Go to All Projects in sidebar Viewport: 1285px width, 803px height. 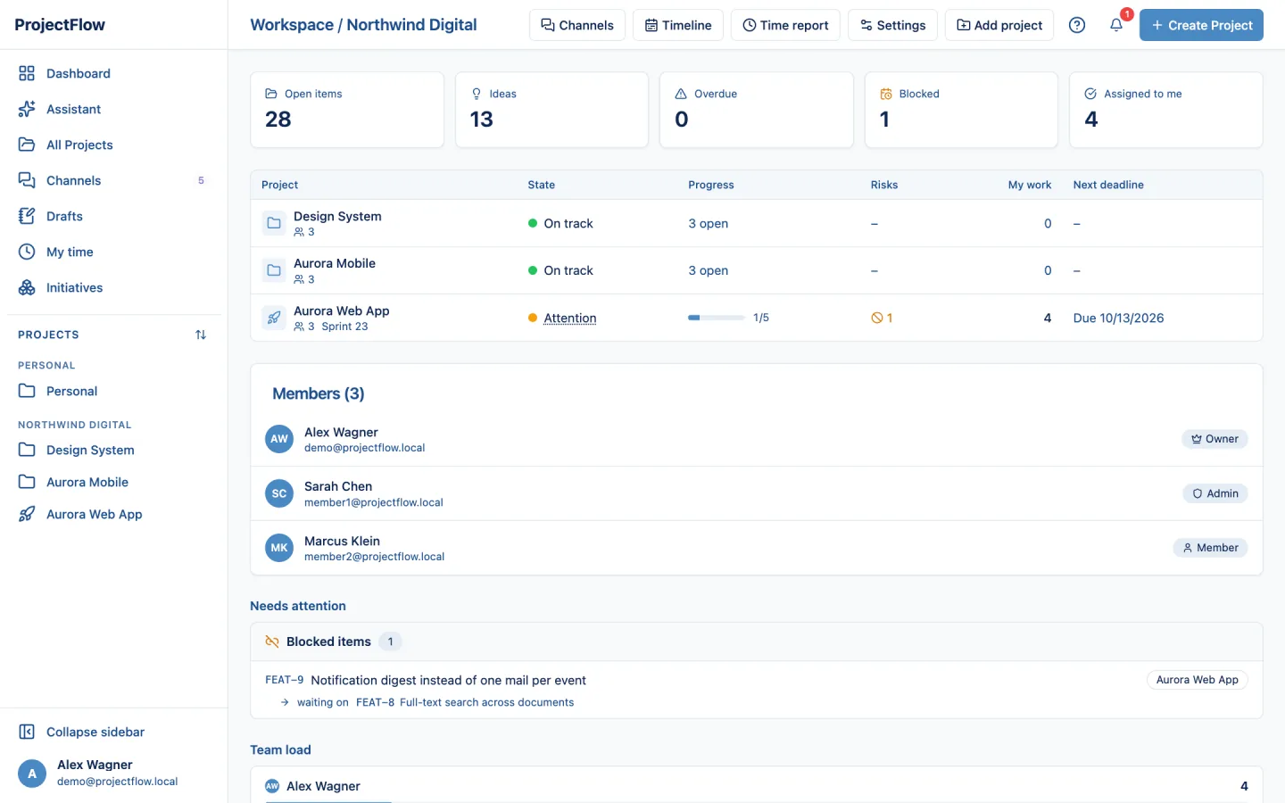coord(113,145)
